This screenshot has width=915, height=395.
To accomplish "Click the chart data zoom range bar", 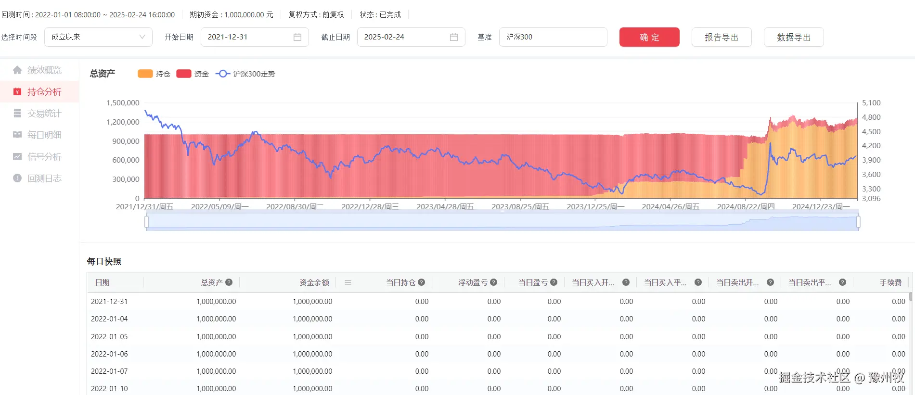I will pos(502,222).
